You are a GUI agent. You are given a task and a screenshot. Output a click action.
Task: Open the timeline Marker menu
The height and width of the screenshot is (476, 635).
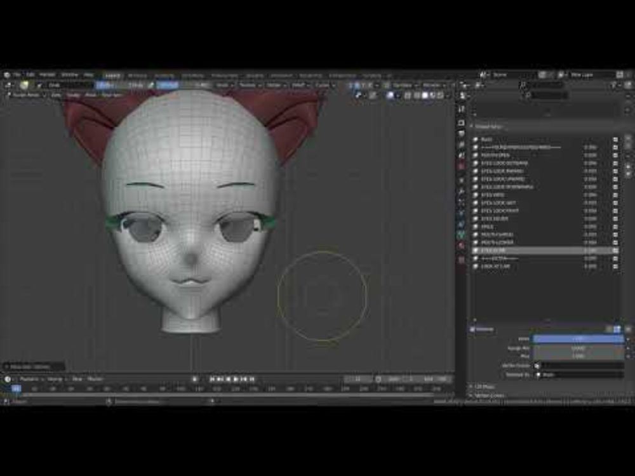pyautogui.click(x=95, y=380)
